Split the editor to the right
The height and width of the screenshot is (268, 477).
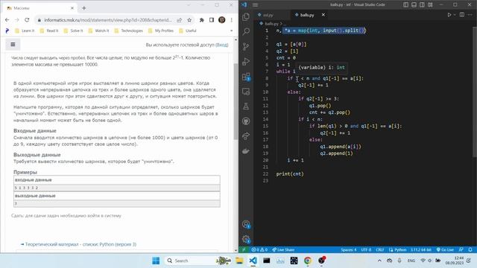pos(462,15)
